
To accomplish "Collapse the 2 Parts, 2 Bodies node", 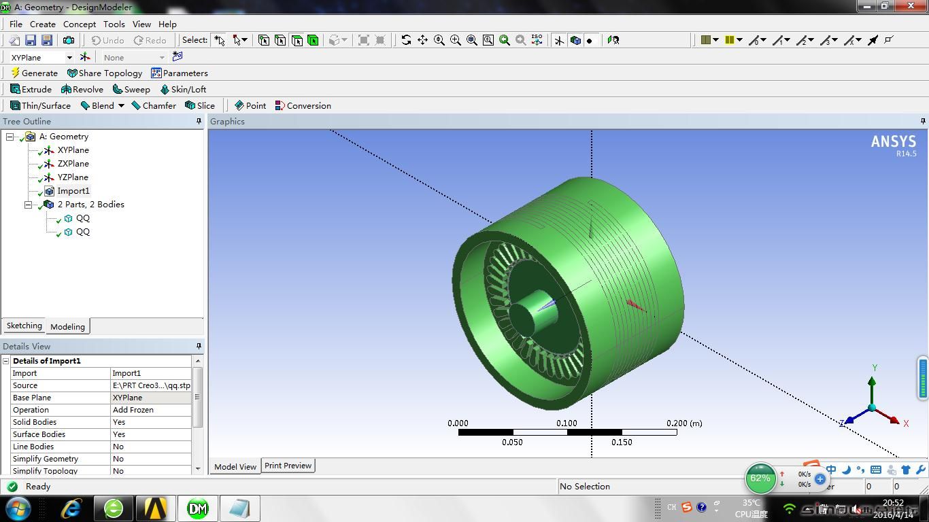I will point(28,205).
